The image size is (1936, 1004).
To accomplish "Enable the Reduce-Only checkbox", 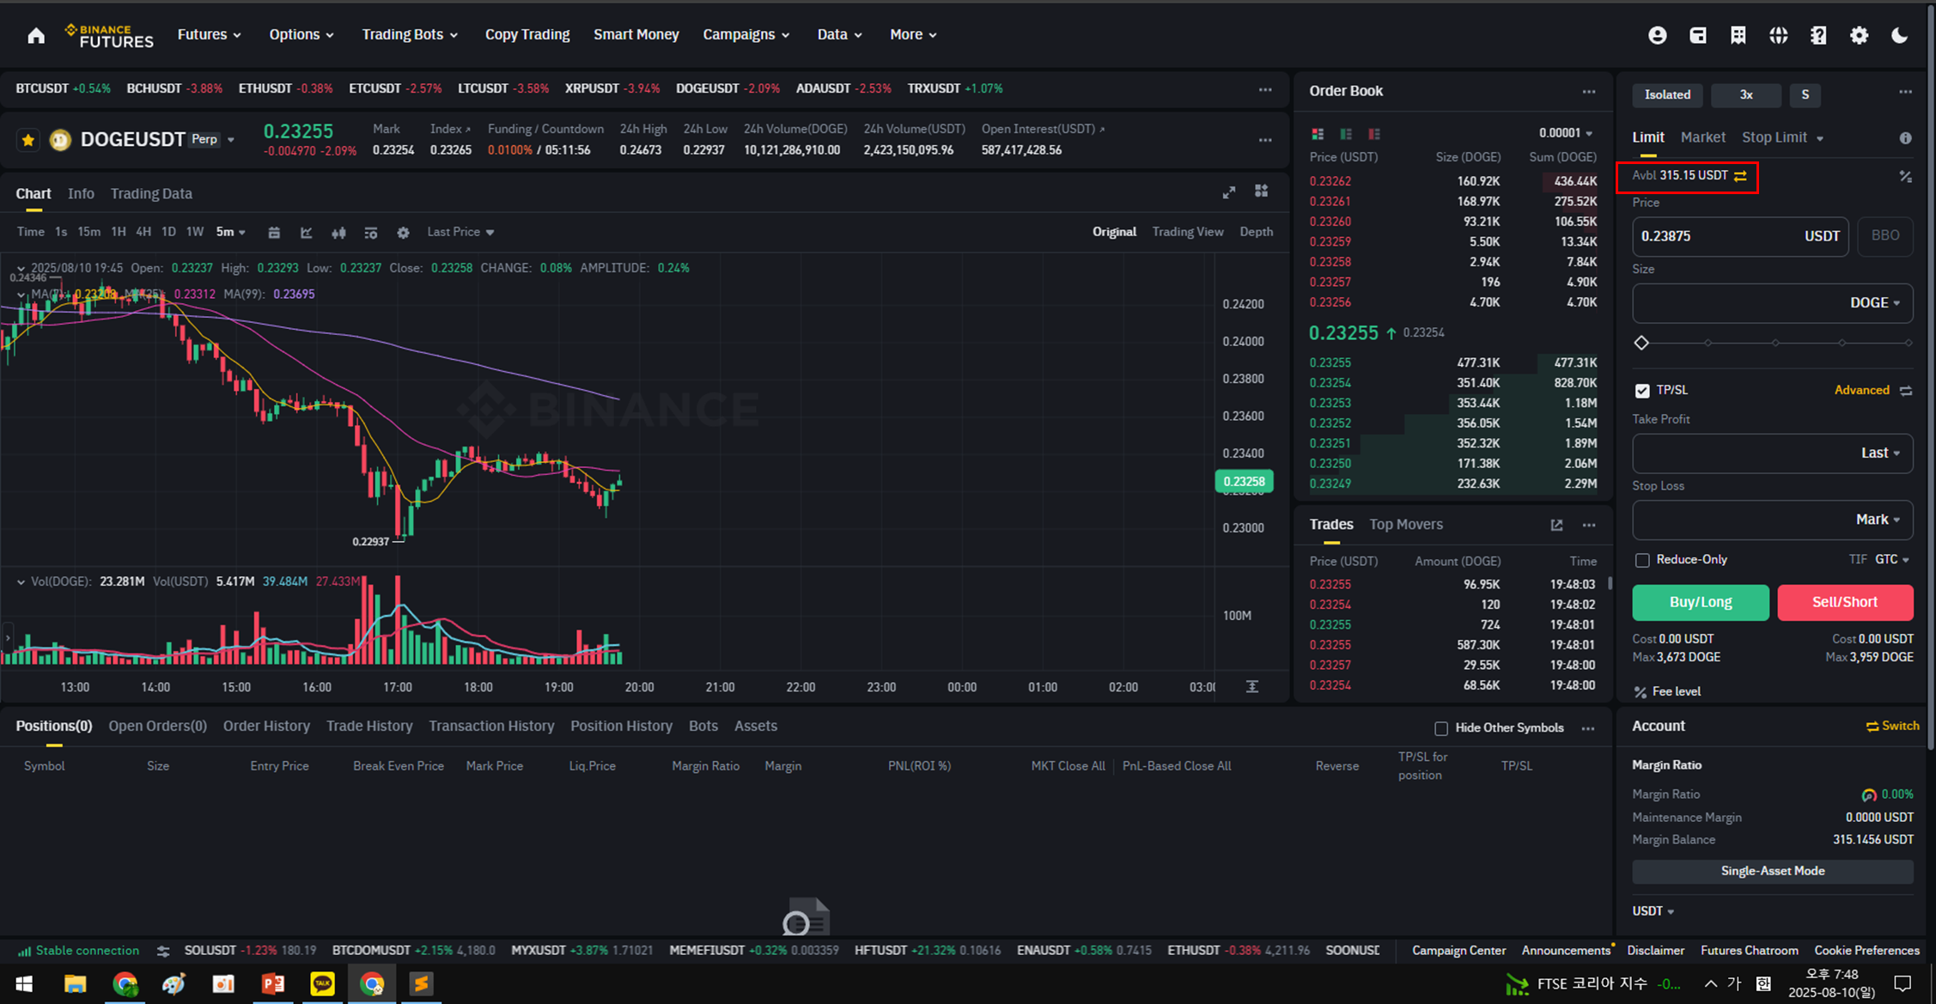I will tap(1642, 560).
